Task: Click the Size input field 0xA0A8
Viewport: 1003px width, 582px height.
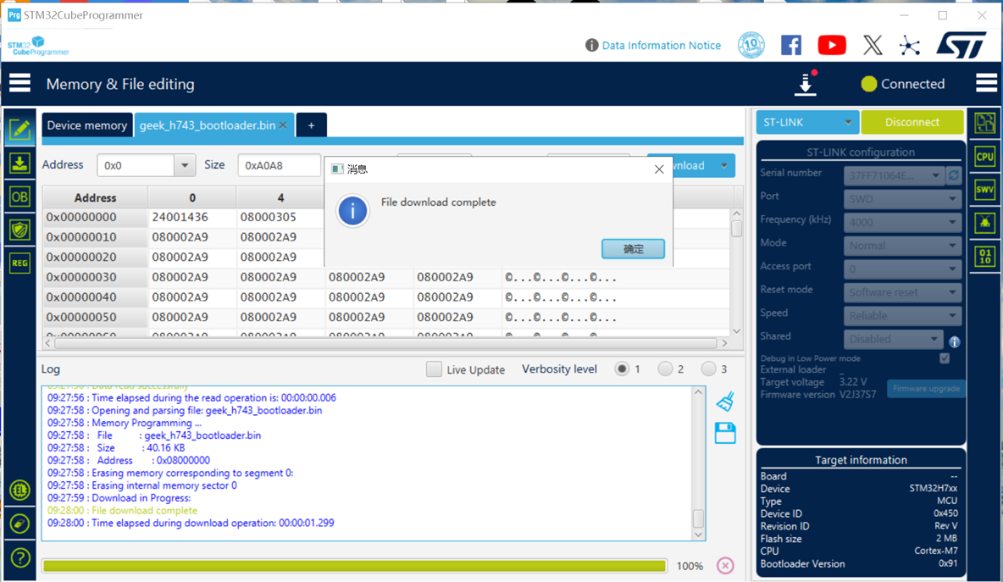Action: coord(279,166)
